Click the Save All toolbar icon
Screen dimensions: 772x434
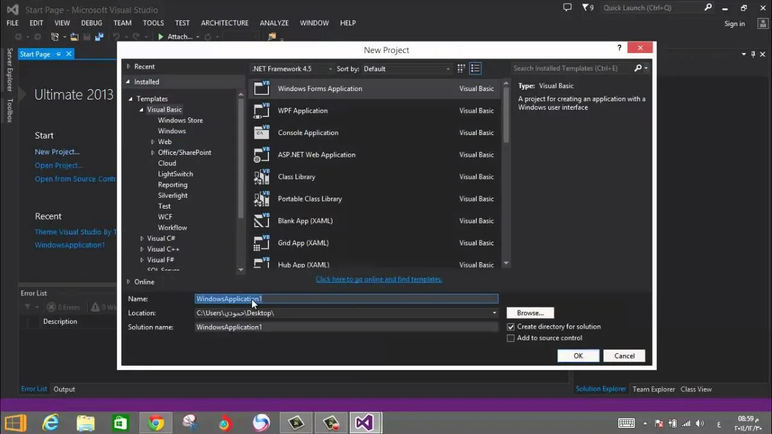tap(100, 37)
